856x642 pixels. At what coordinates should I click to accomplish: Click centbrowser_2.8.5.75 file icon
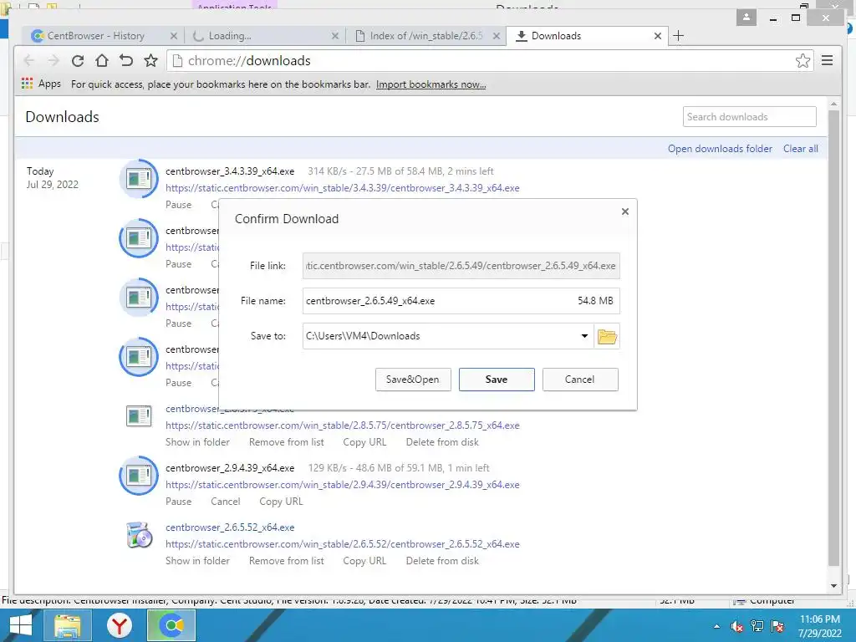(139, 416)
